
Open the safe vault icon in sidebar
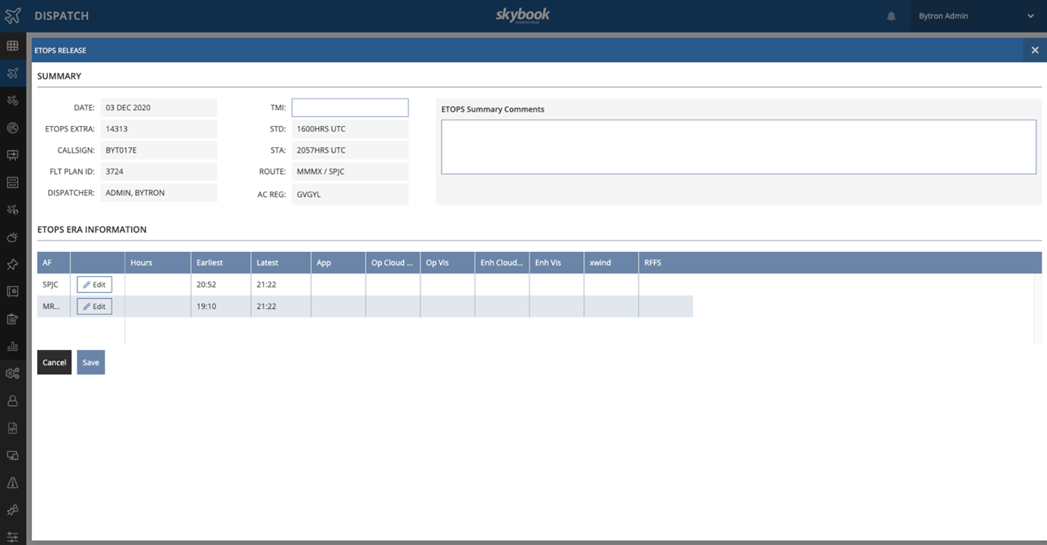click(13, 291)
